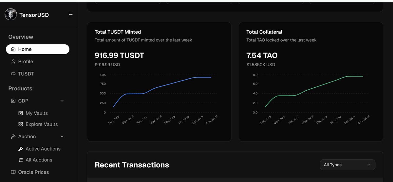The height and width of the screenshot is (182, 393).
Task: Click the blue TUSDT minted line chart
Action: coord(162,92)
